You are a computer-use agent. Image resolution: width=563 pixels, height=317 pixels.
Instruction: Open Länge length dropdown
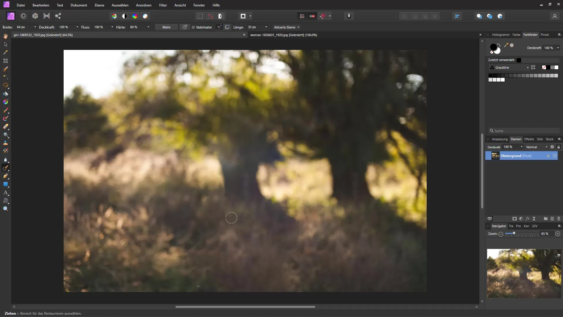[266, 27]
